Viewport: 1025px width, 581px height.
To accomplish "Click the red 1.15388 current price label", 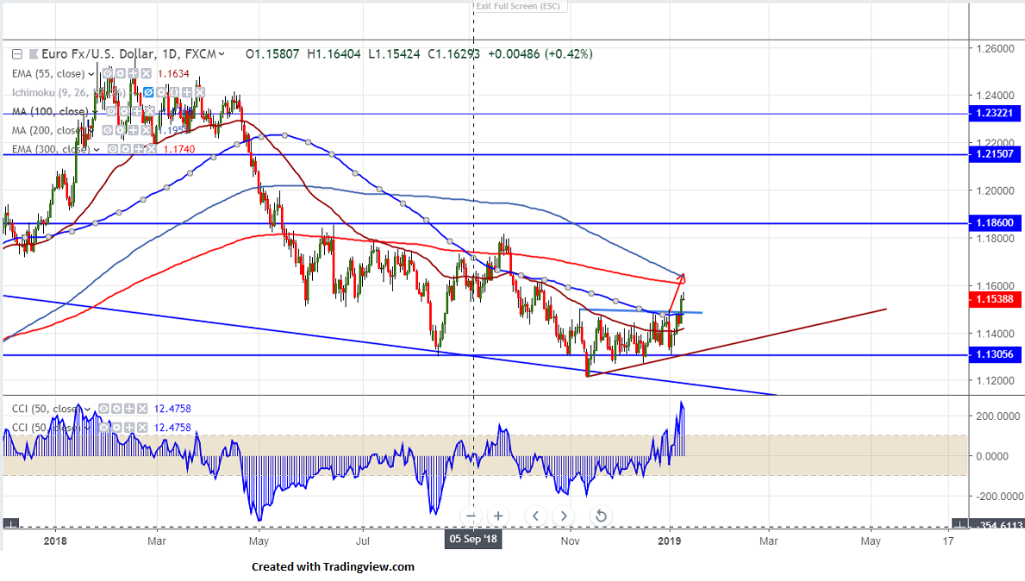I will pyautogui.click(x=995, y=299).
